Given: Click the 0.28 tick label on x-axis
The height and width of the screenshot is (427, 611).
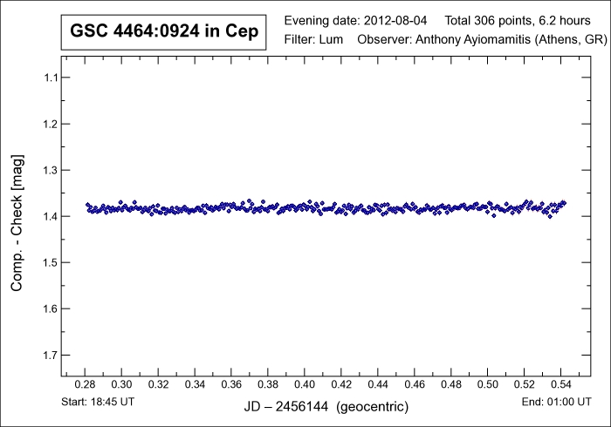Looking at the screenshot, I should [x=86, y=384].
